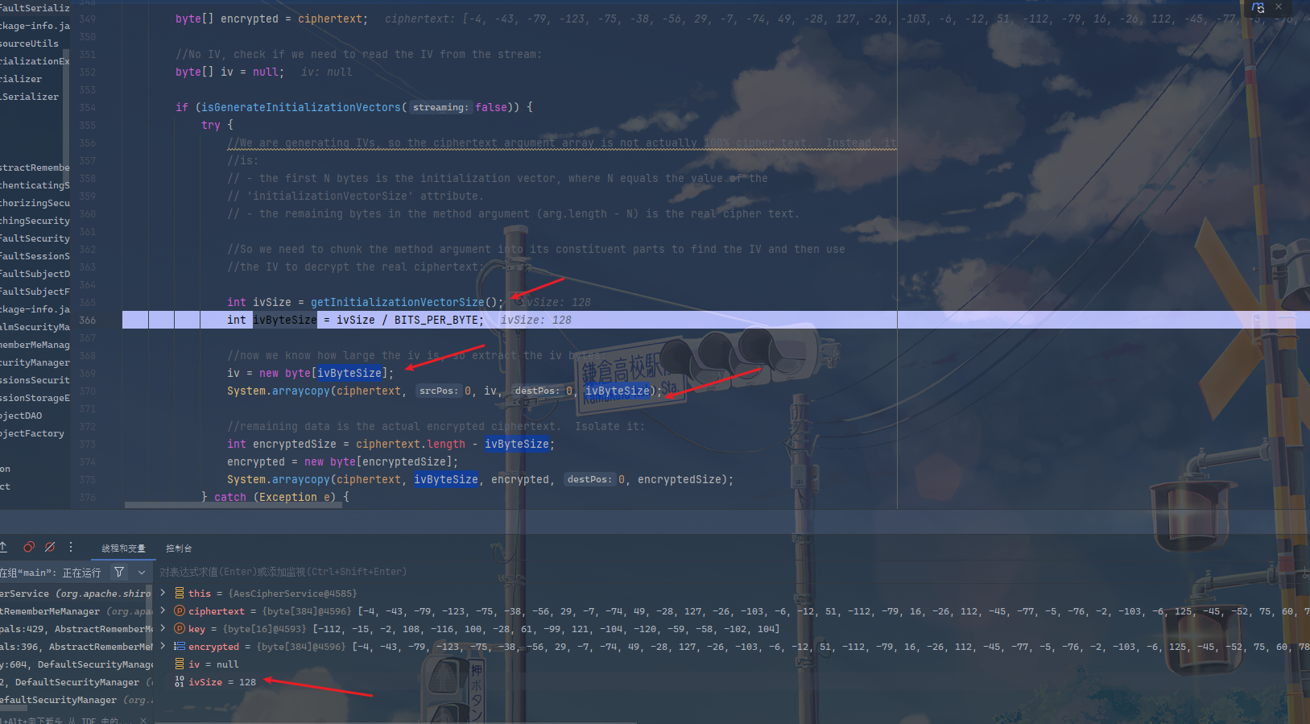Screen dimensions: 1310x724
Task: Click the Maven reload changes icon
Action: tap(1258, 7)
